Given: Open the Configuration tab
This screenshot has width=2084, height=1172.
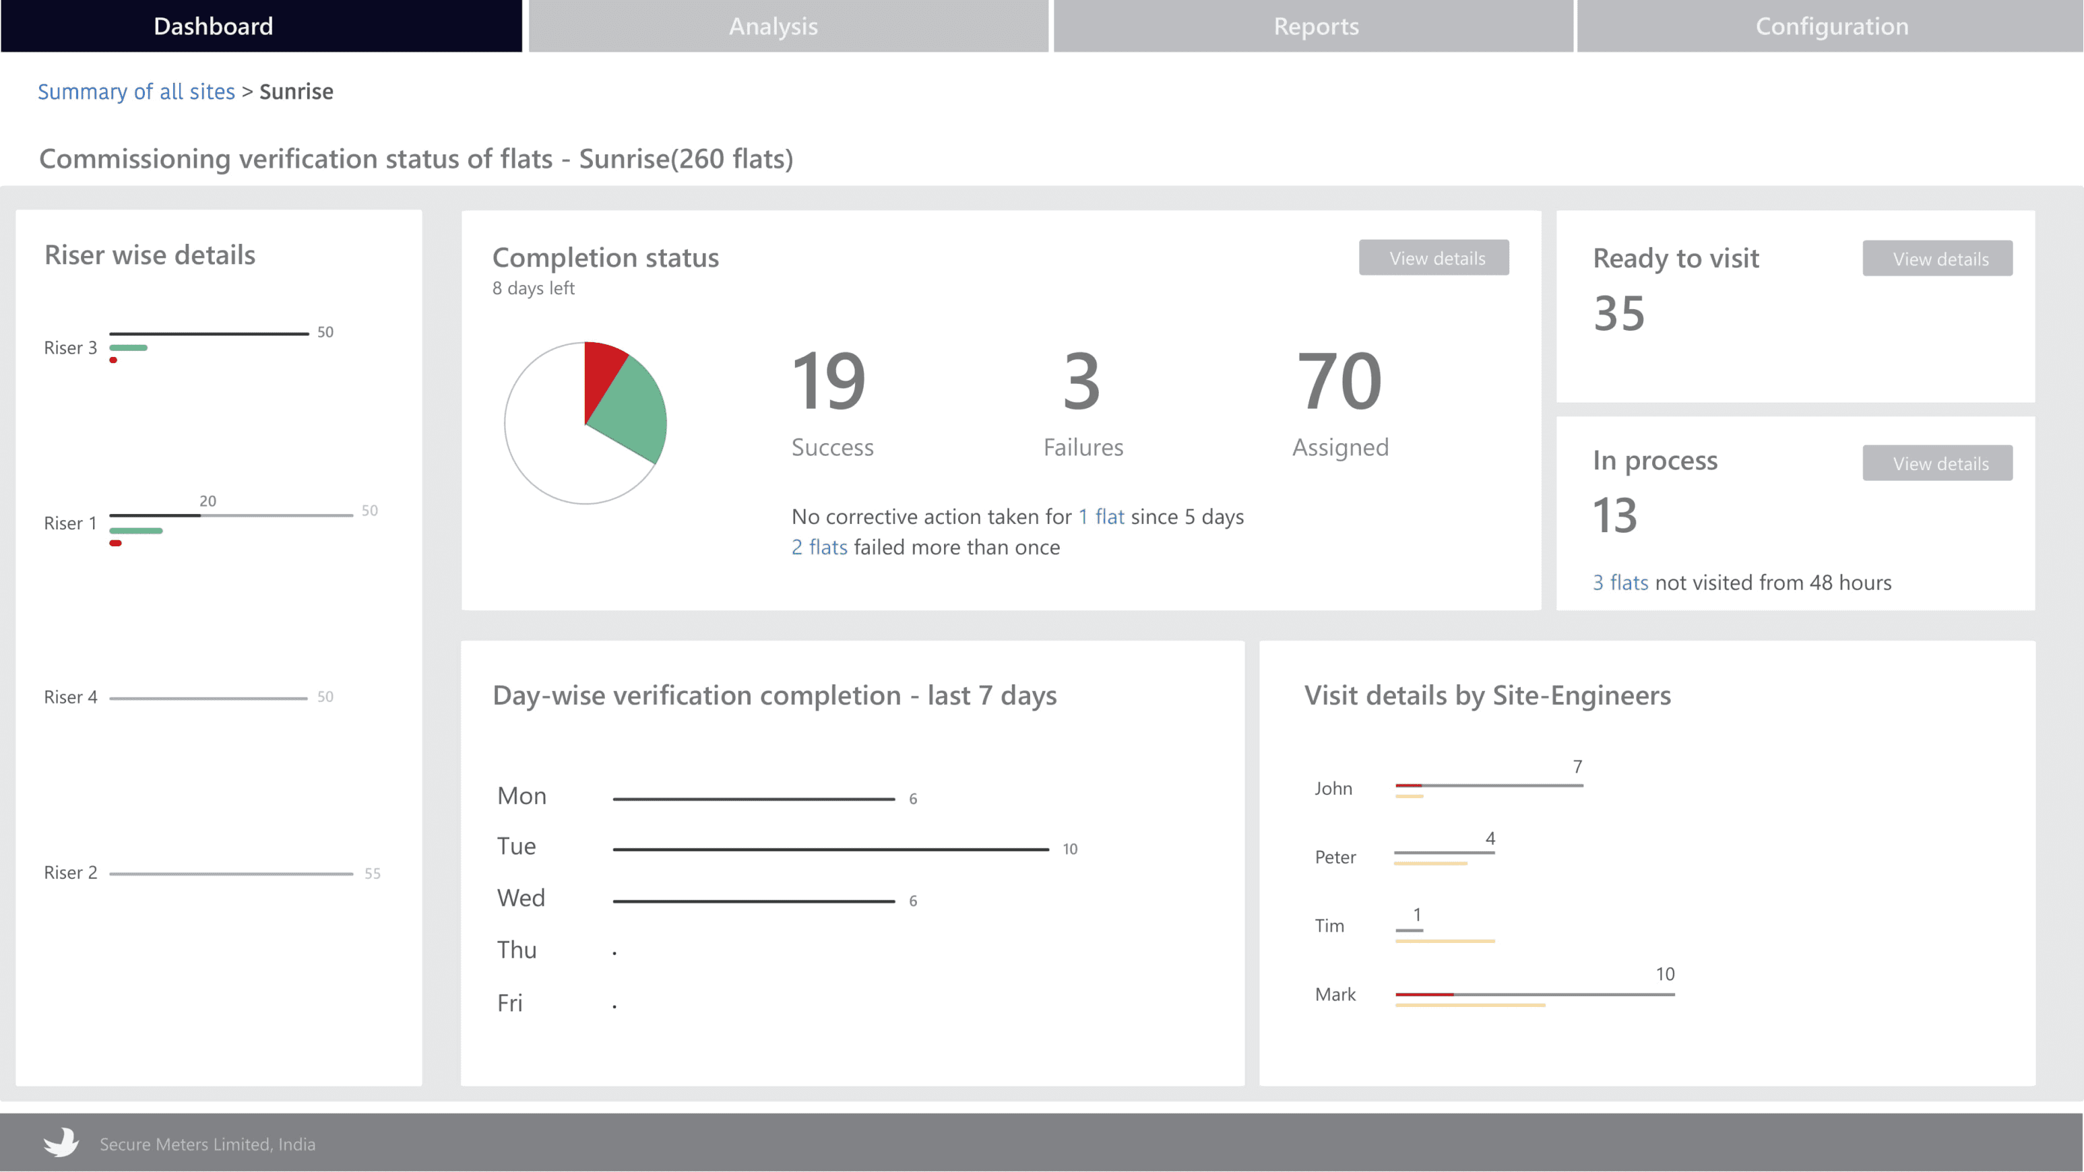Looking at the screenshot, I should pyautogui.click(x=1830, y=26).
